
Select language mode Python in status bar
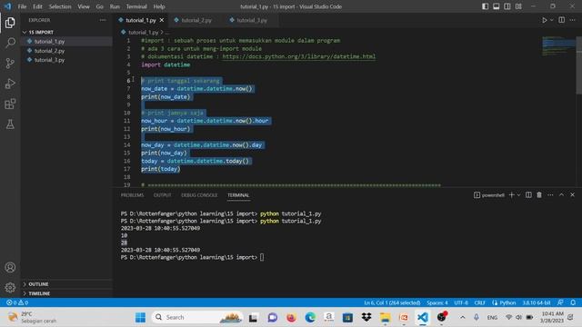point(507,302)
